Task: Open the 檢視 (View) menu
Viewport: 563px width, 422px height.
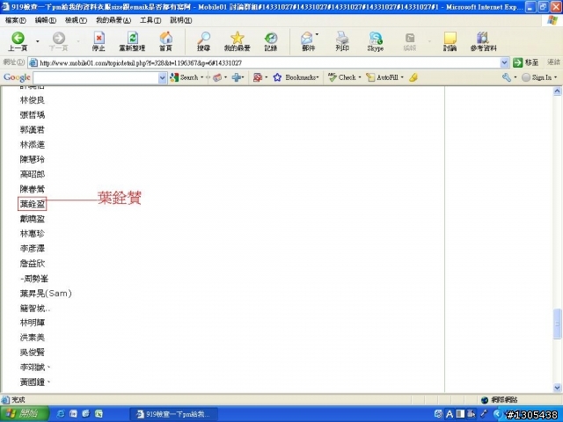Action: (x=76, y=20)
